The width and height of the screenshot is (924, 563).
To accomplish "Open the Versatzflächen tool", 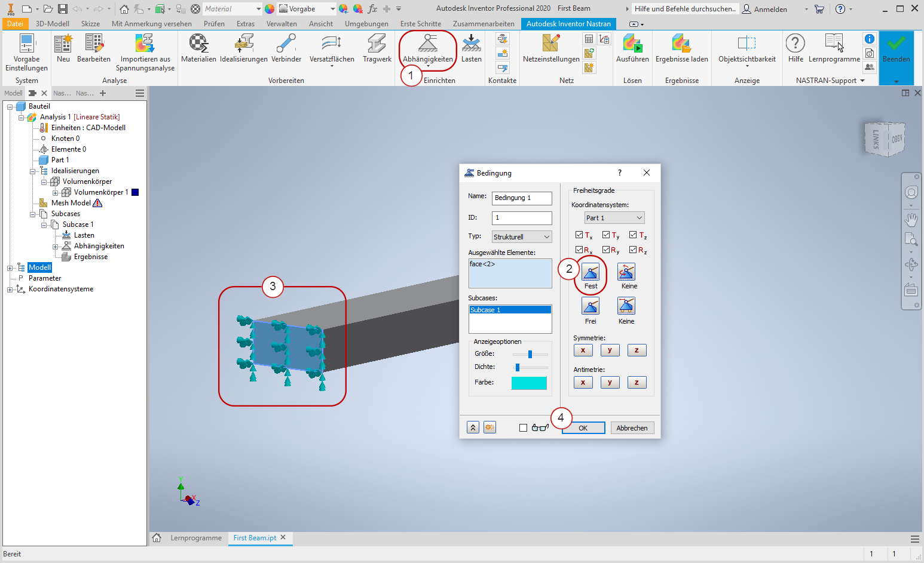I will [x=332, y=50].
